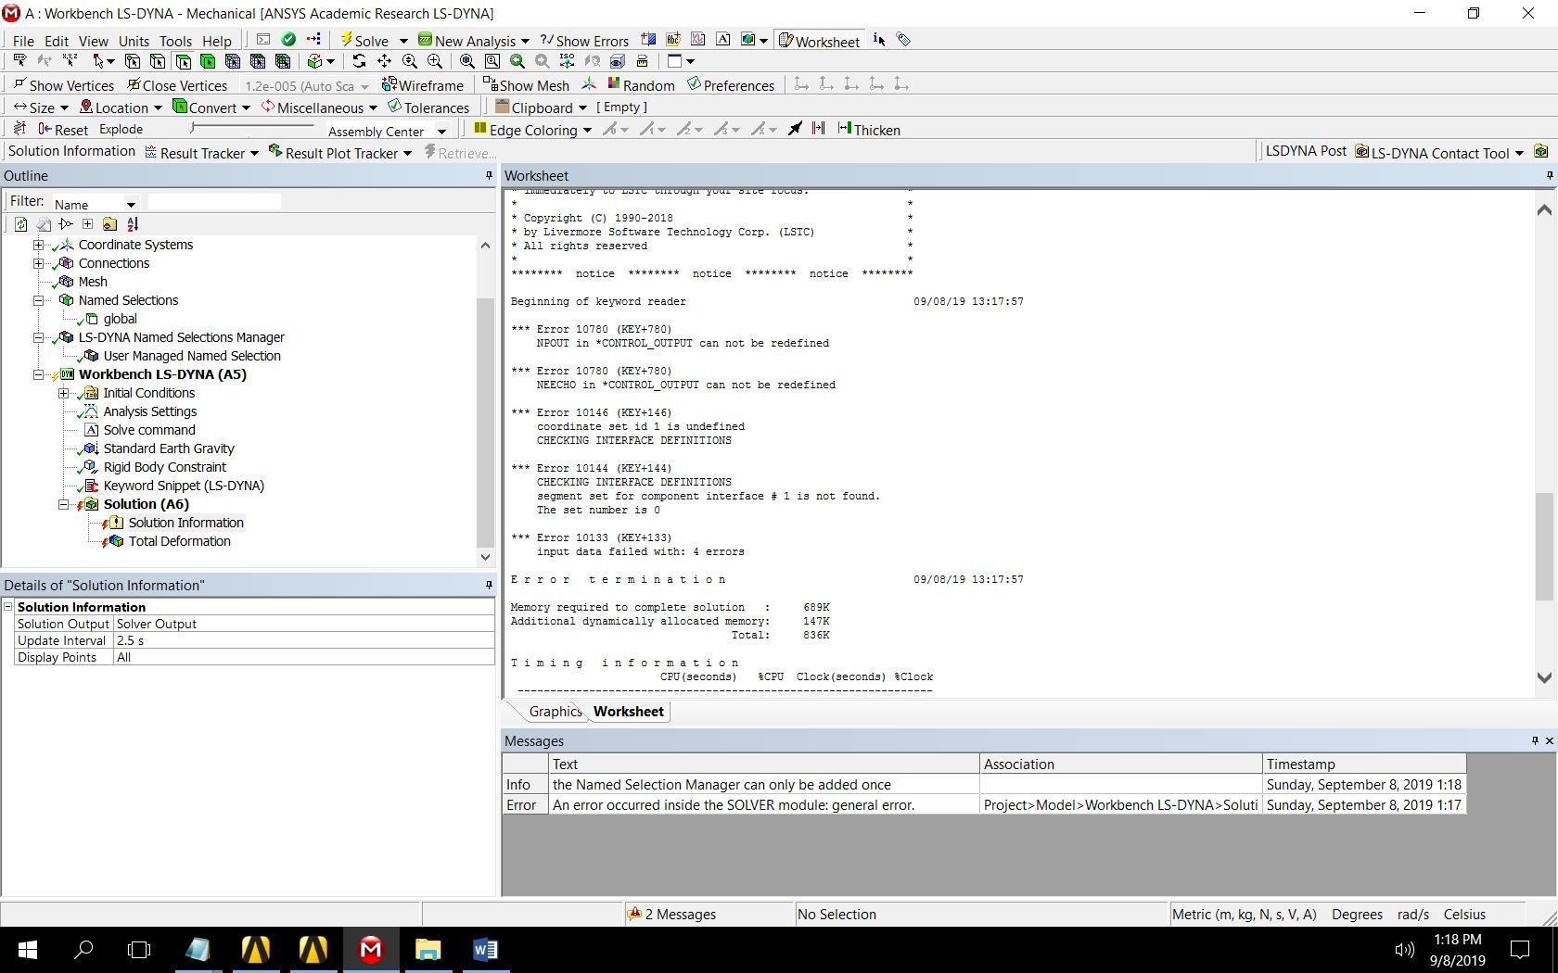Screen dimensions: 1558x973
Task: Close the Messages panel
Action: click(1549, 740)
